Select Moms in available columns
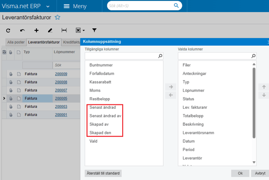Image resolution: width=269 pixels, height=180 pixels. 95,90
